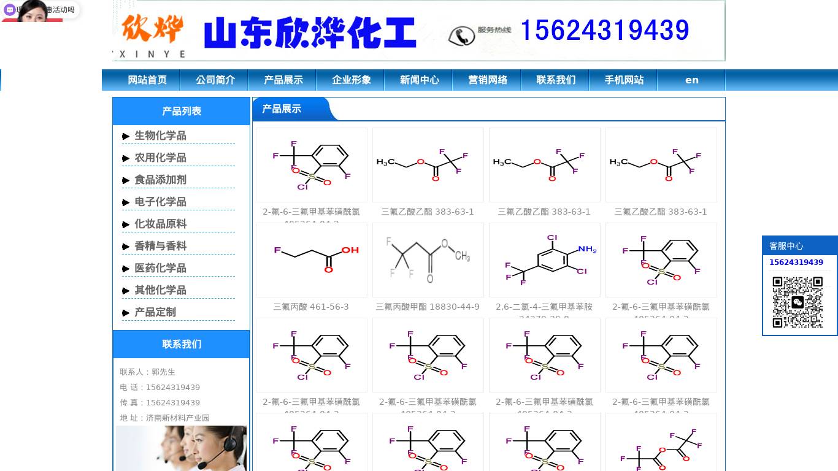Viewport: 838px width, 471px height.
Task: Open the 联系我们 page
Action: (x=555, y=80)
